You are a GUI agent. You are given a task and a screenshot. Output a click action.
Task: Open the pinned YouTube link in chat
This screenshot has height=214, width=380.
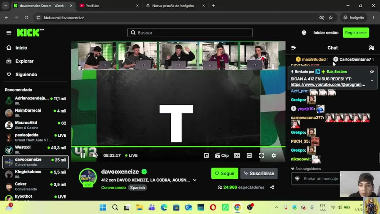coord(328,84)
